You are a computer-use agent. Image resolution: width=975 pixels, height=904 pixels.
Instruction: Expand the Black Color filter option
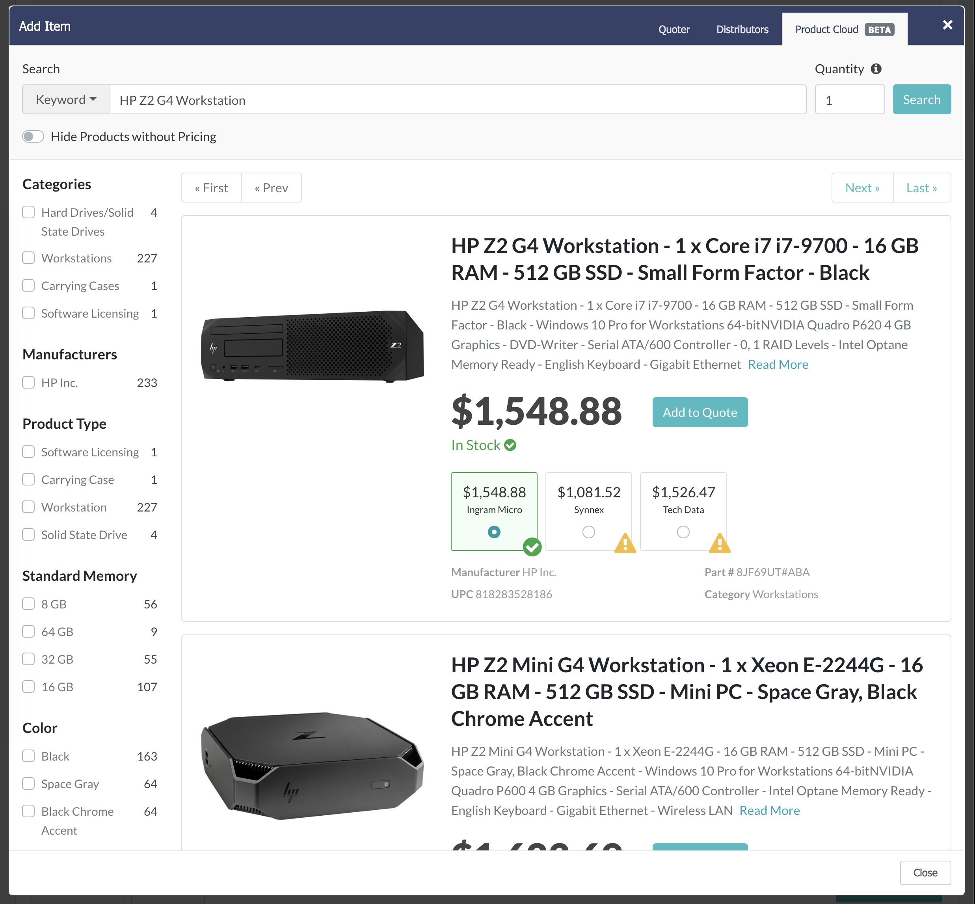[28, 755]
